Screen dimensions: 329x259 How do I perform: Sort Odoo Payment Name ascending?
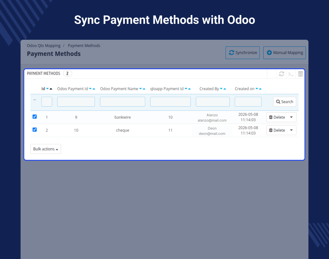[x=144, y=89]
